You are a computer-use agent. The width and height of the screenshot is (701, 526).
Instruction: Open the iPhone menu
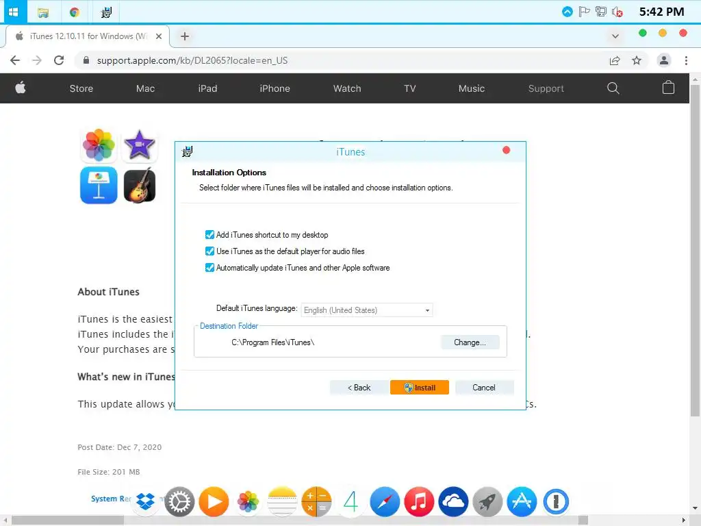pos(275,88)
